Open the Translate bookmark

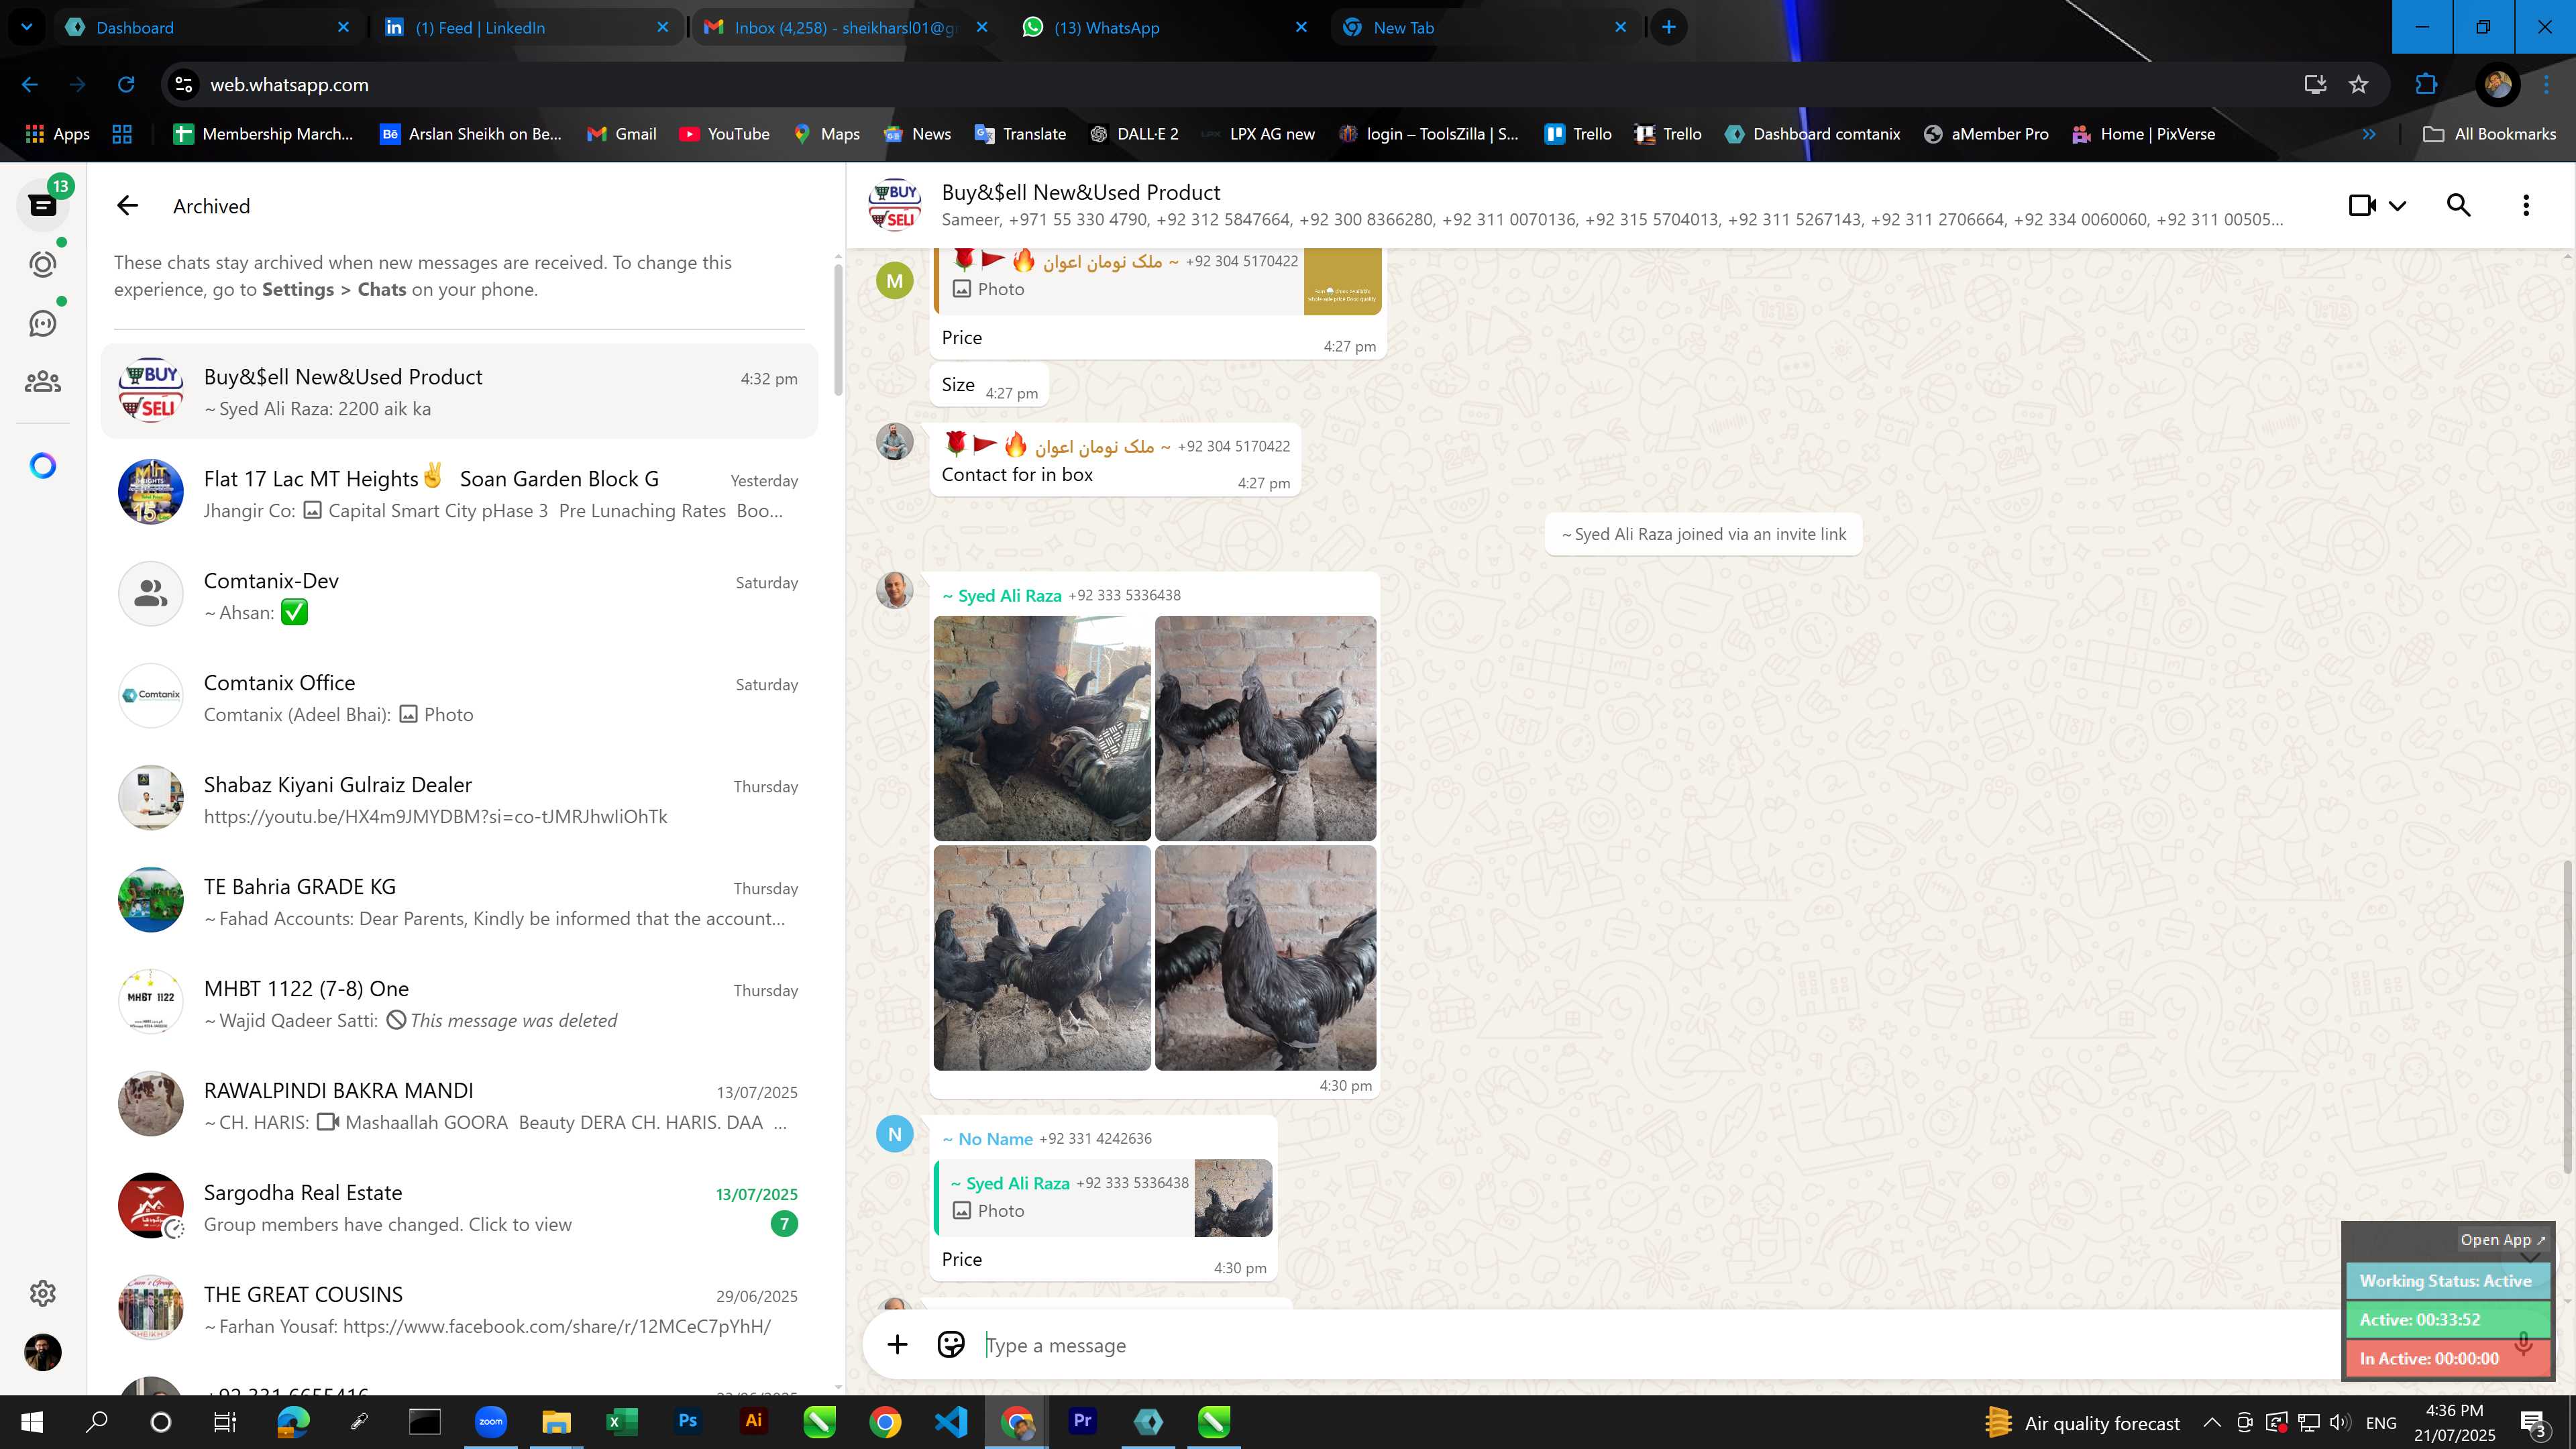coord(1020,134)
